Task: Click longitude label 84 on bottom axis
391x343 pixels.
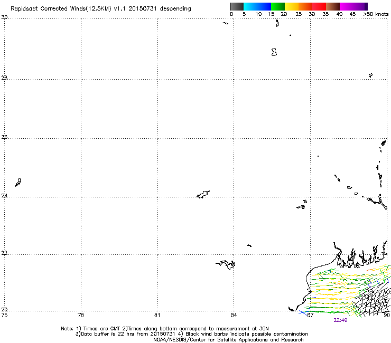Action: point(234,315)
